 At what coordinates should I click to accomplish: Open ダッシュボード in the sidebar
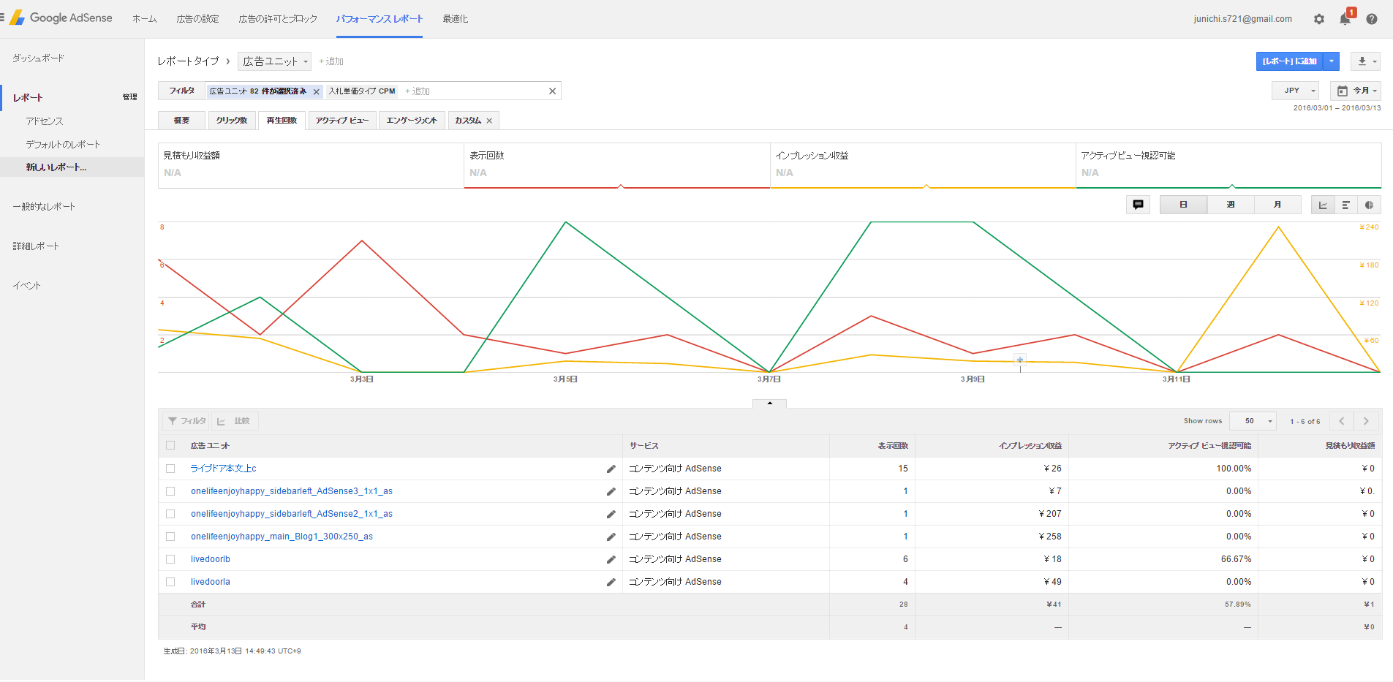tap(38, 58)
